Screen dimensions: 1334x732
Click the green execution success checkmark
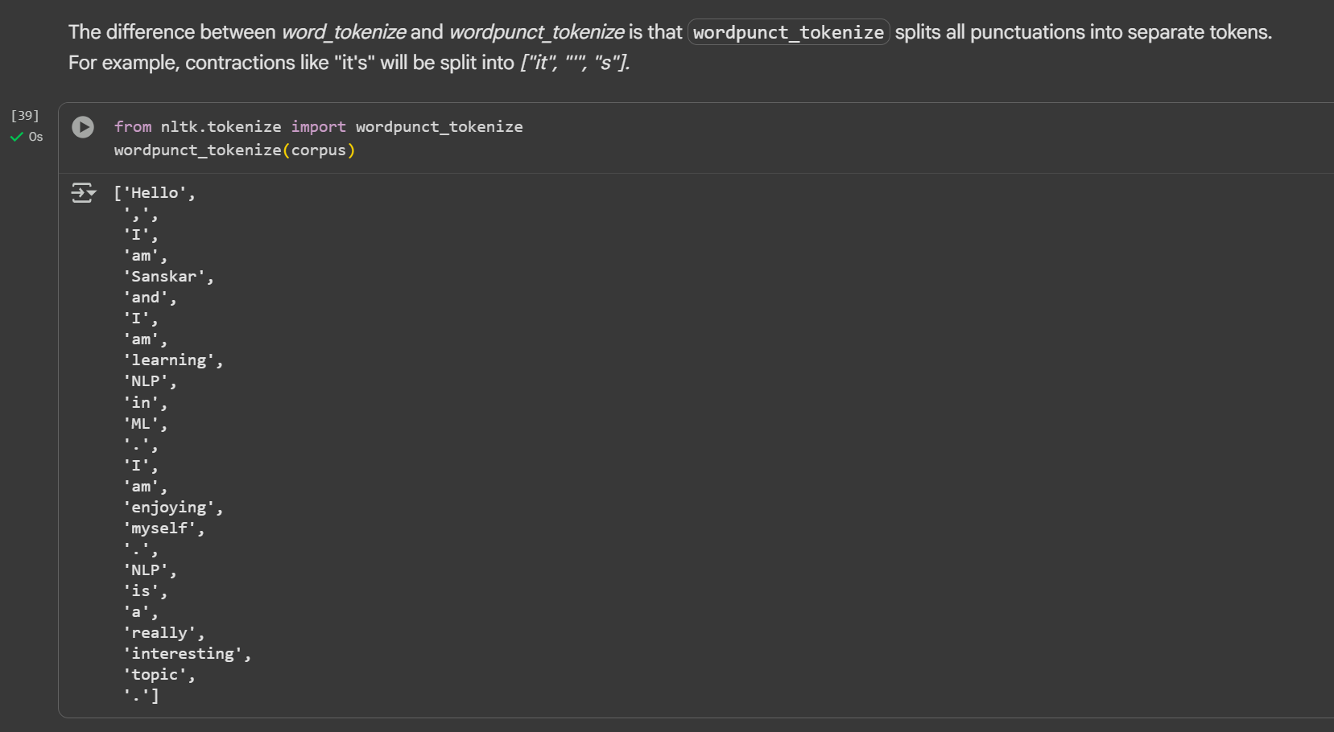click(x=16, y=138)
